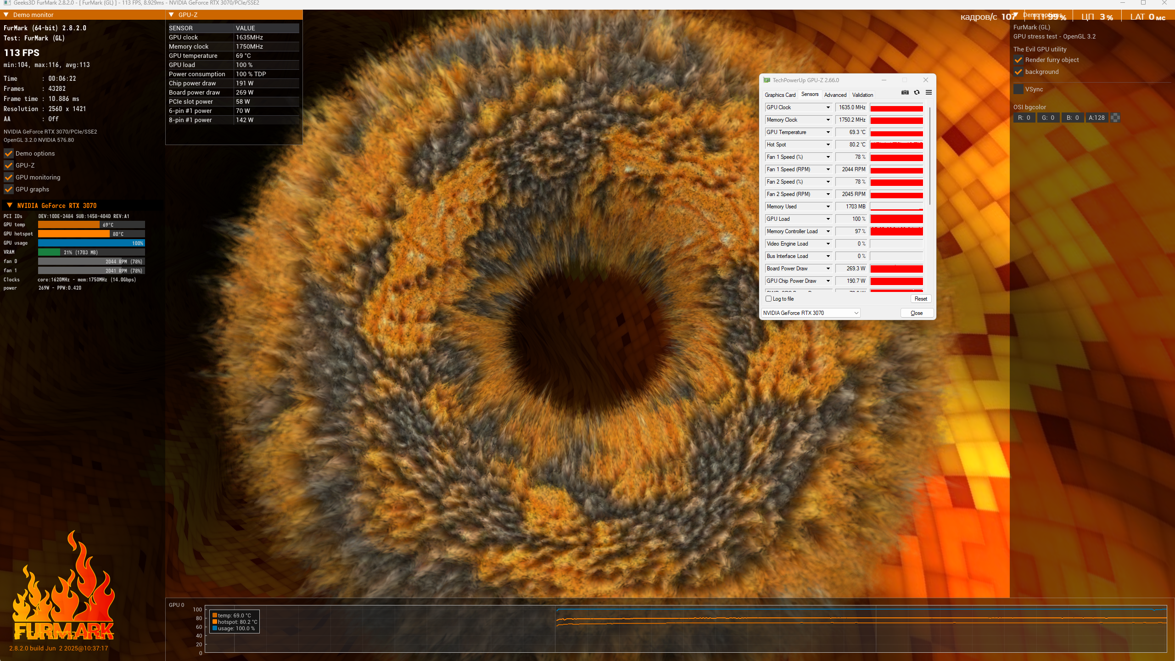The height and width of the screenshot is (661, 1175).
Task: Click the '80.2 °C' Hot Spot value
Action: (851, 145)
